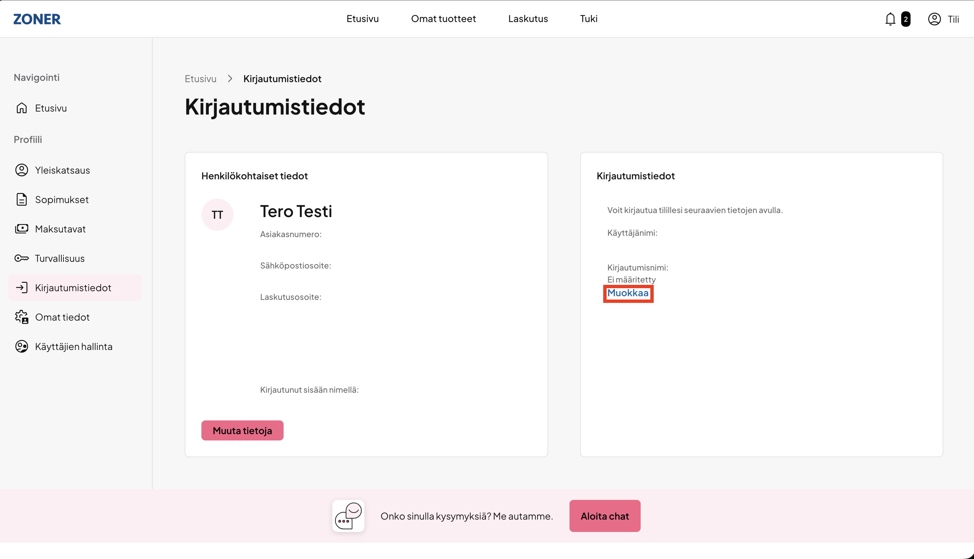
Task: Click the Etusivu home icon in sidebar
Action: [22, 108]
